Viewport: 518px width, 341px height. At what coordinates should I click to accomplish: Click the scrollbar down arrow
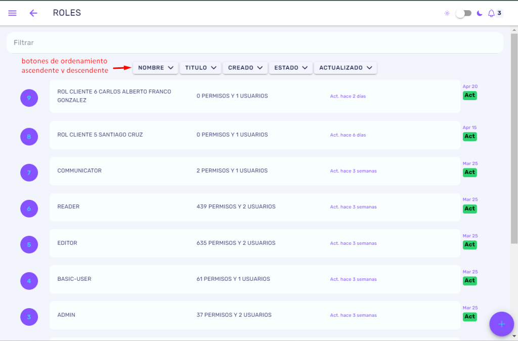[x=514, y=336]
